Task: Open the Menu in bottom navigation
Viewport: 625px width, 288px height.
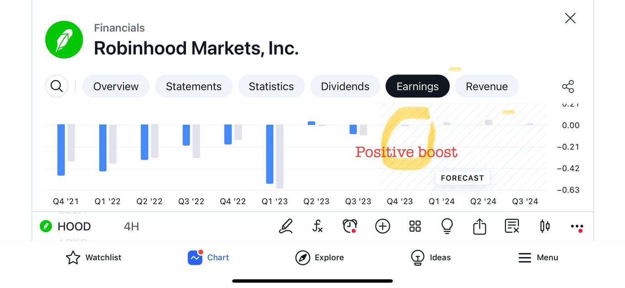Action: click(538, 258)
